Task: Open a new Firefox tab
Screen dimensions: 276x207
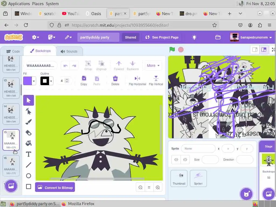Action: 229,13
